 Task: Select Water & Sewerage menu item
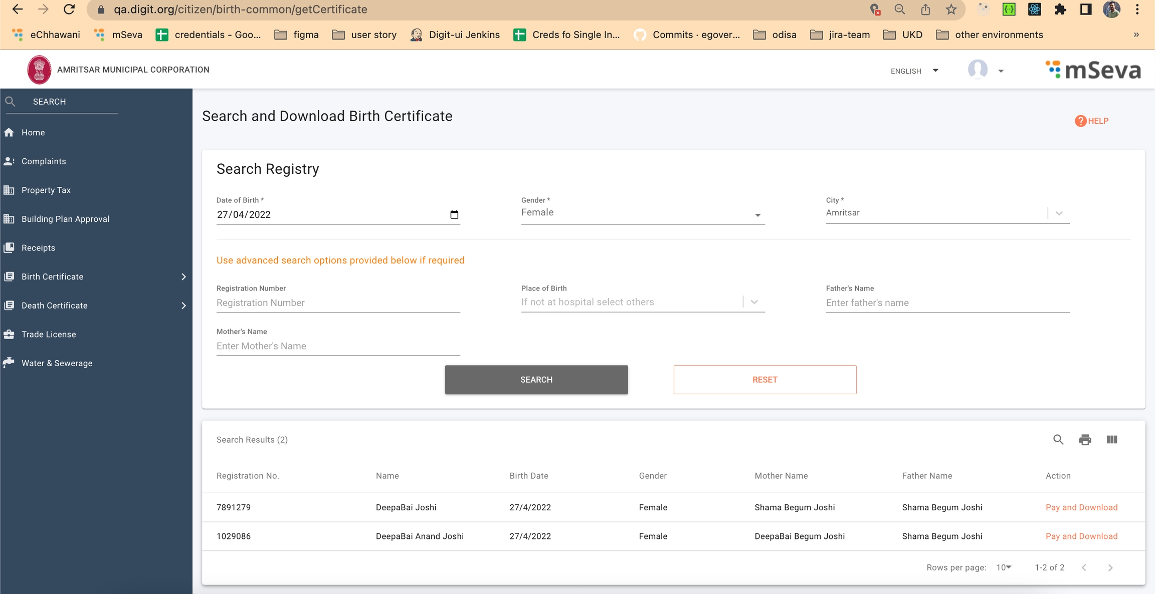57,364
